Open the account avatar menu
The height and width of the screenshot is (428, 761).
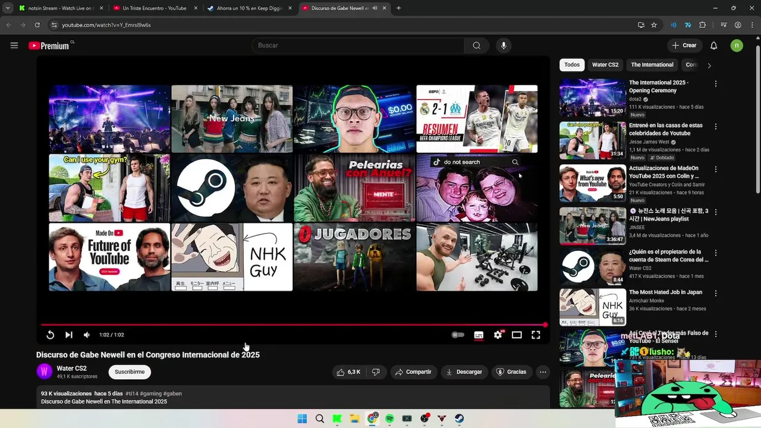[737, 45]
